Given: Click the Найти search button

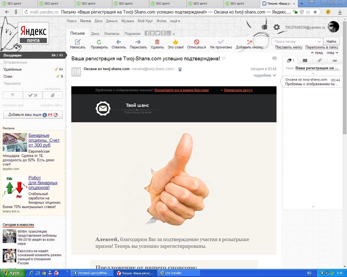Looking at the screenshot, I should coord(331,41).
